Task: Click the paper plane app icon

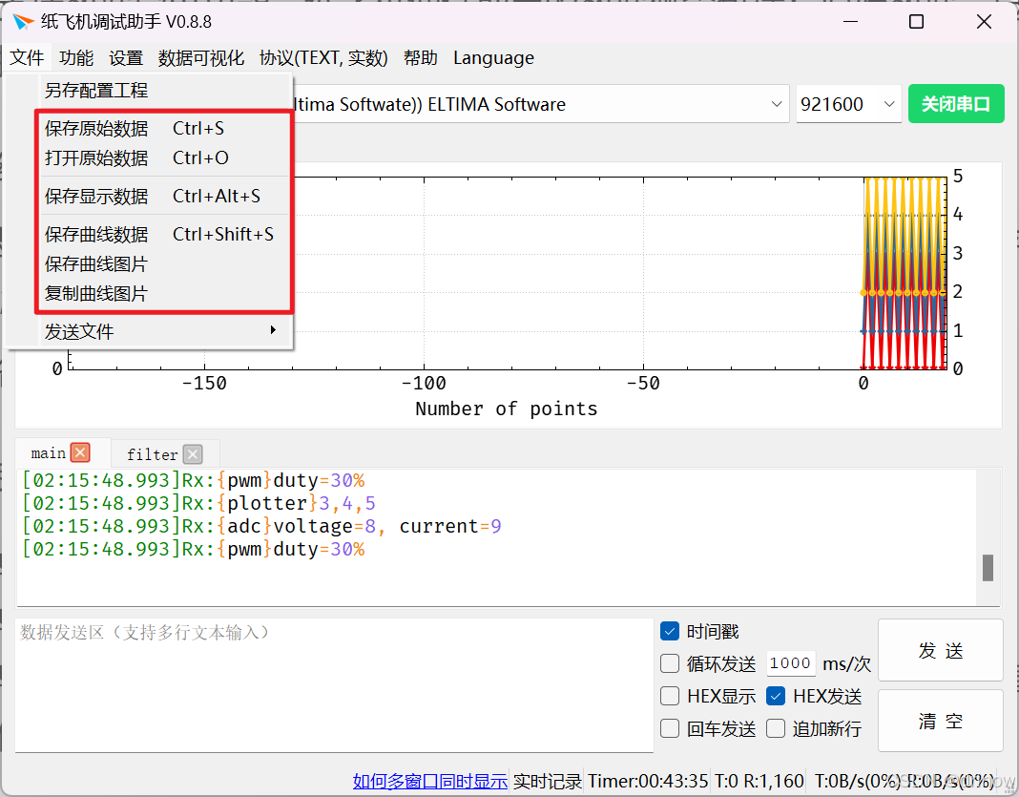Action: tap(23, 21)
